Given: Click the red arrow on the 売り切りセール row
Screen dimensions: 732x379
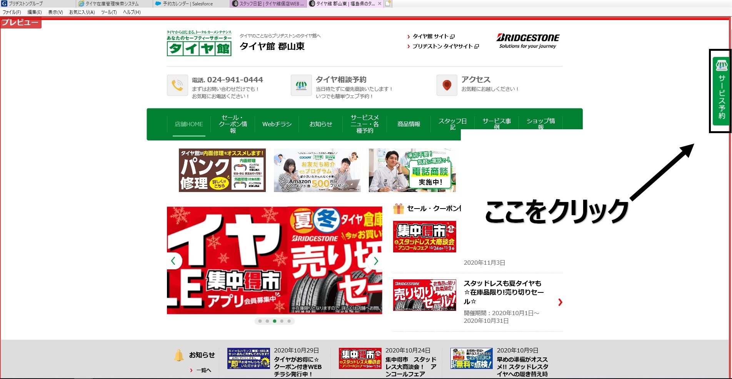Looking at the screenshot, I should tap(560, 302).
